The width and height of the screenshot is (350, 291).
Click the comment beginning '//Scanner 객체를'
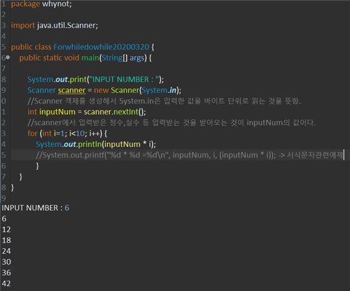(164, 101)
